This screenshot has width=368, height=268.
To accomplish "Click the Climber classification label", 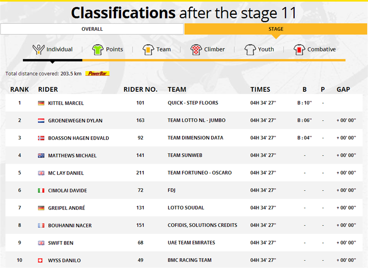I will pyautogui.click(x=214, y=50).
